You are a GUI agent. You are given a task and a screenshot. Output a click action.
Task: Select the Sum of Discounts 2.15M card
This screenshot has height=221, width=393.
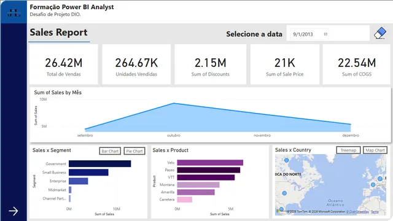point(210,64)
